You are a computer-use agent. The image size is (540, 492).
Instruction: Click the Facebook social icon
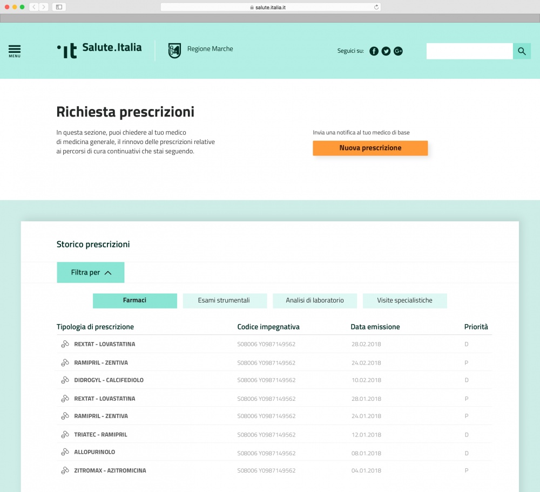point(374,51)
